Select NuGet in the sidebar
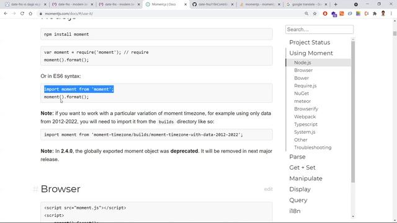 point(301,94)
